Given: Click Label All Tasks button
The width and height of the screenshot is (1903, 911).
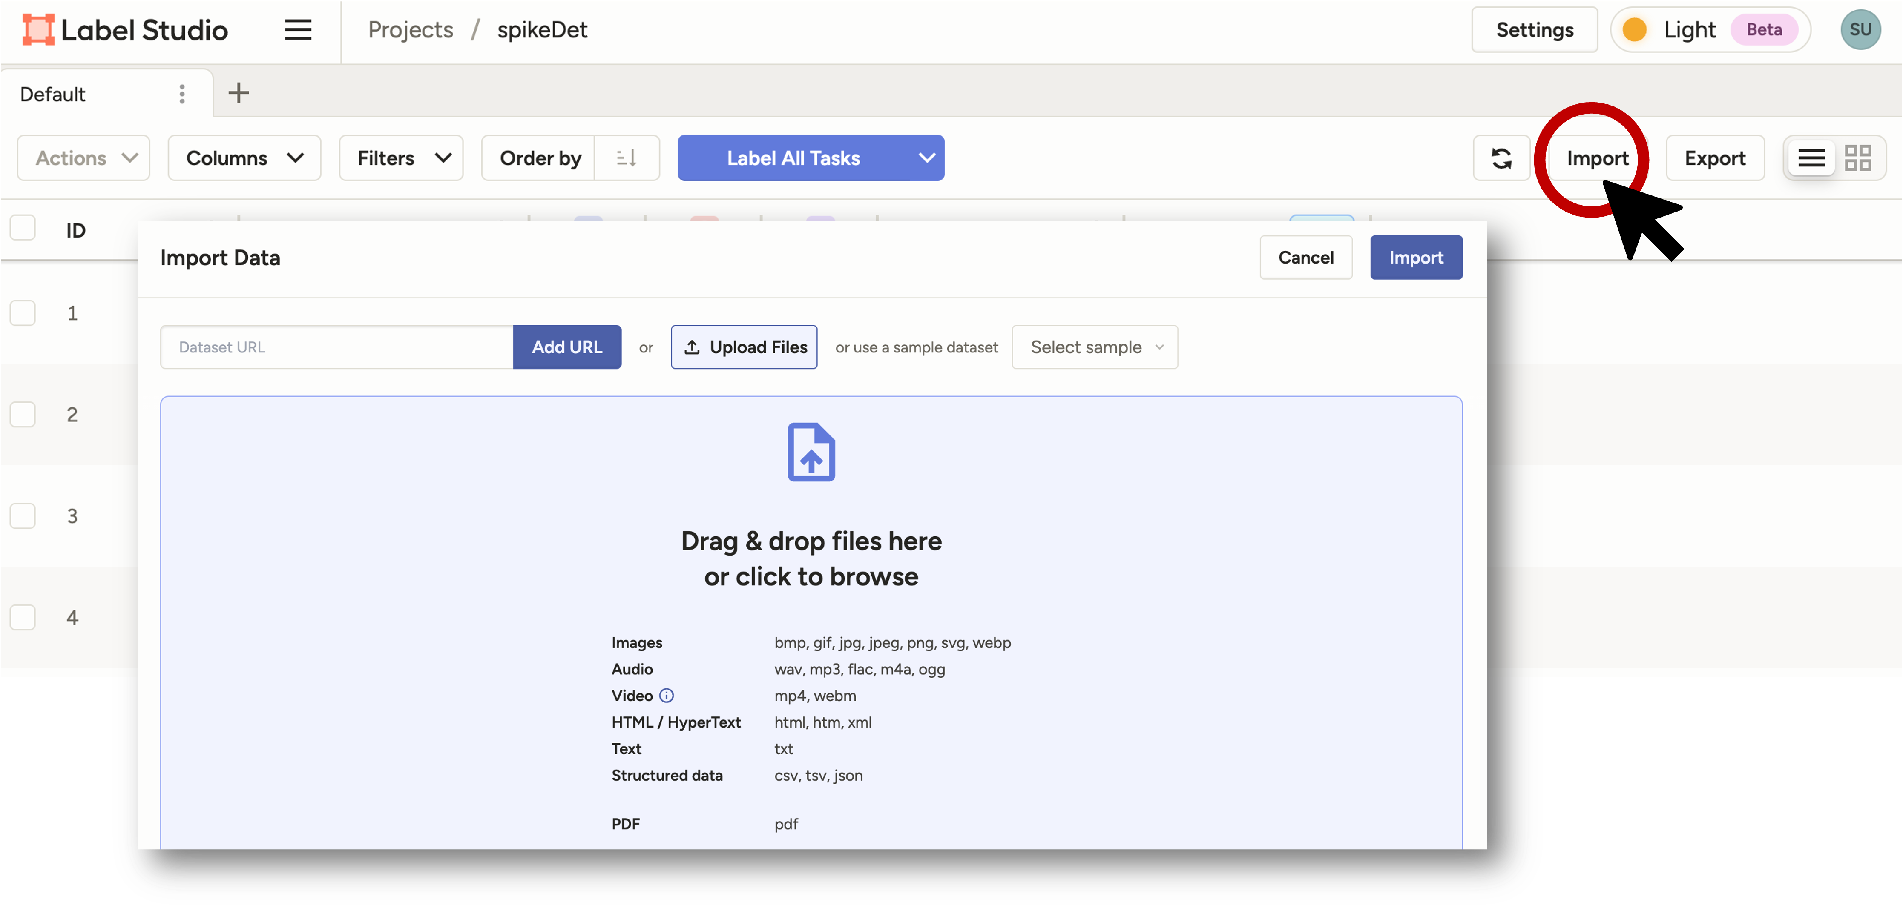Looking at the screenshot, I should click(793, 158).
